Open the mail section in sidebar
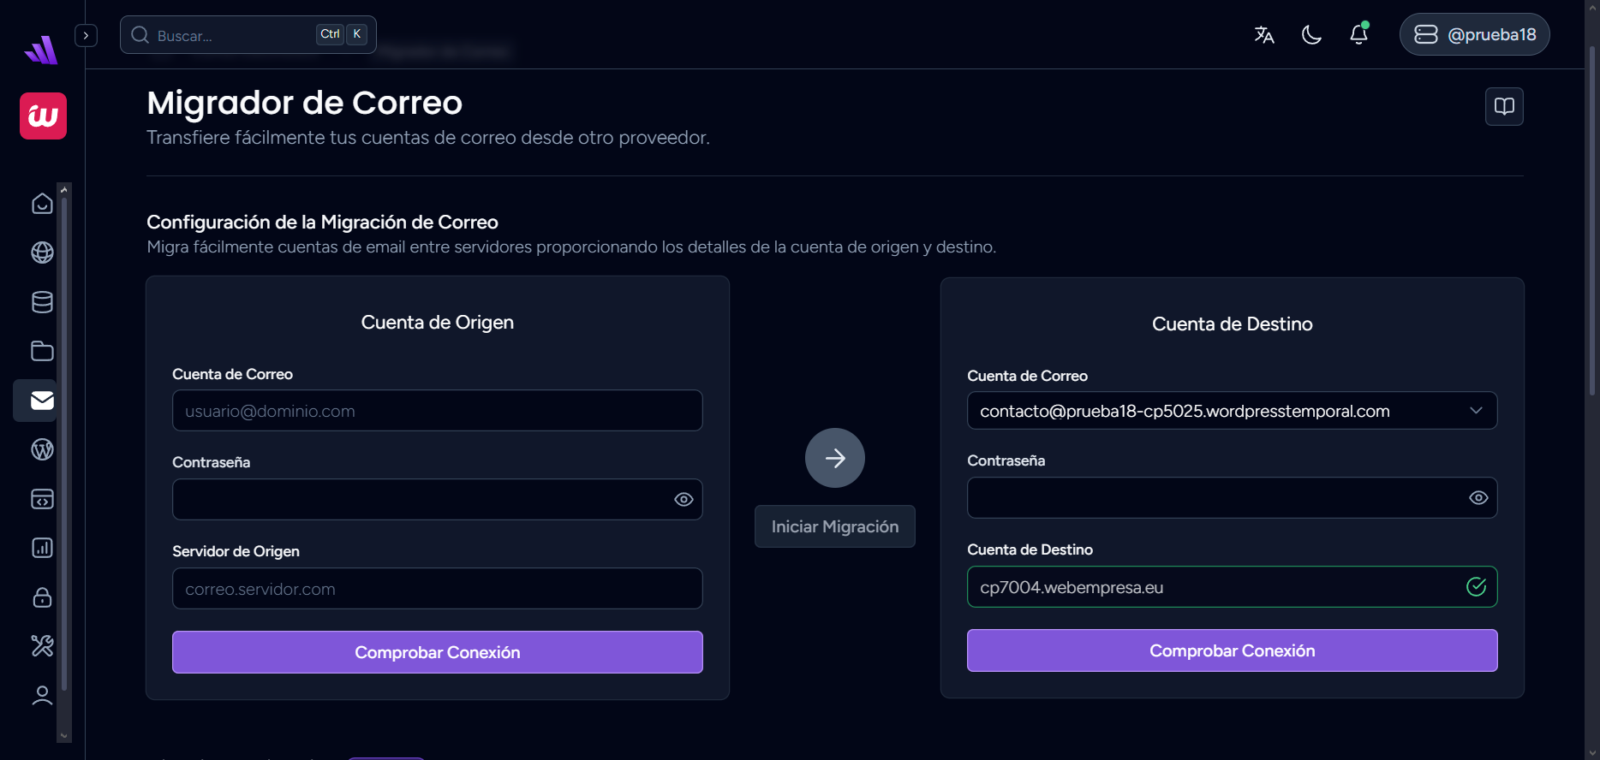Image resolution: width=1600 pixels, height=760 pixels. (42, 401)
